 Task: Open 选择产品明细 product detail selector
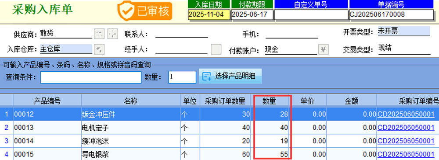pos(230,76)
